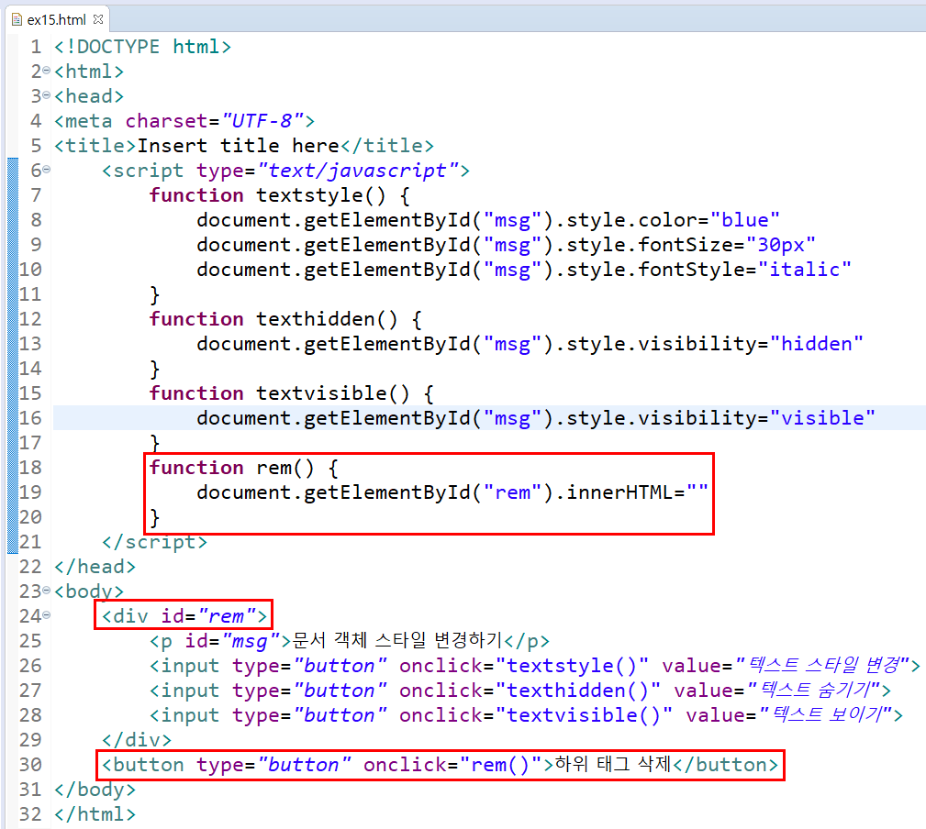Click the "visible" visibility value
The image size is (926, 829).
coord(822,418)
